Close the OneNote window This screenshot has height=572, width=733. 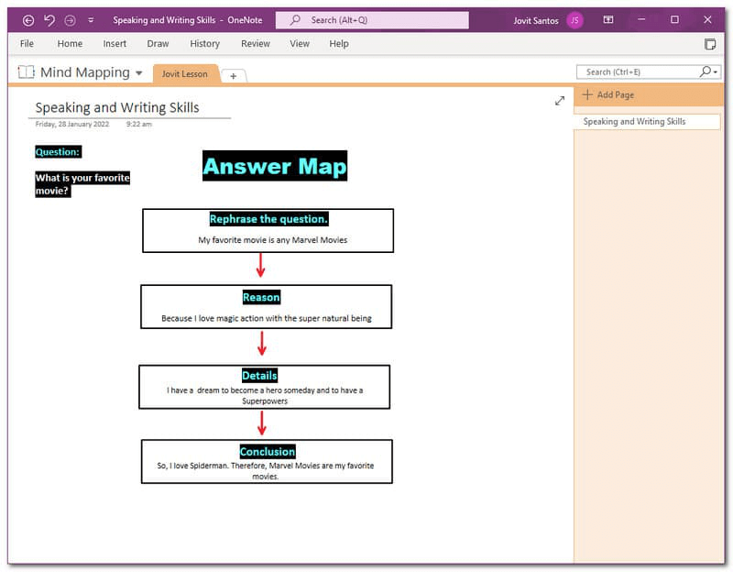[x=707, y=19]
